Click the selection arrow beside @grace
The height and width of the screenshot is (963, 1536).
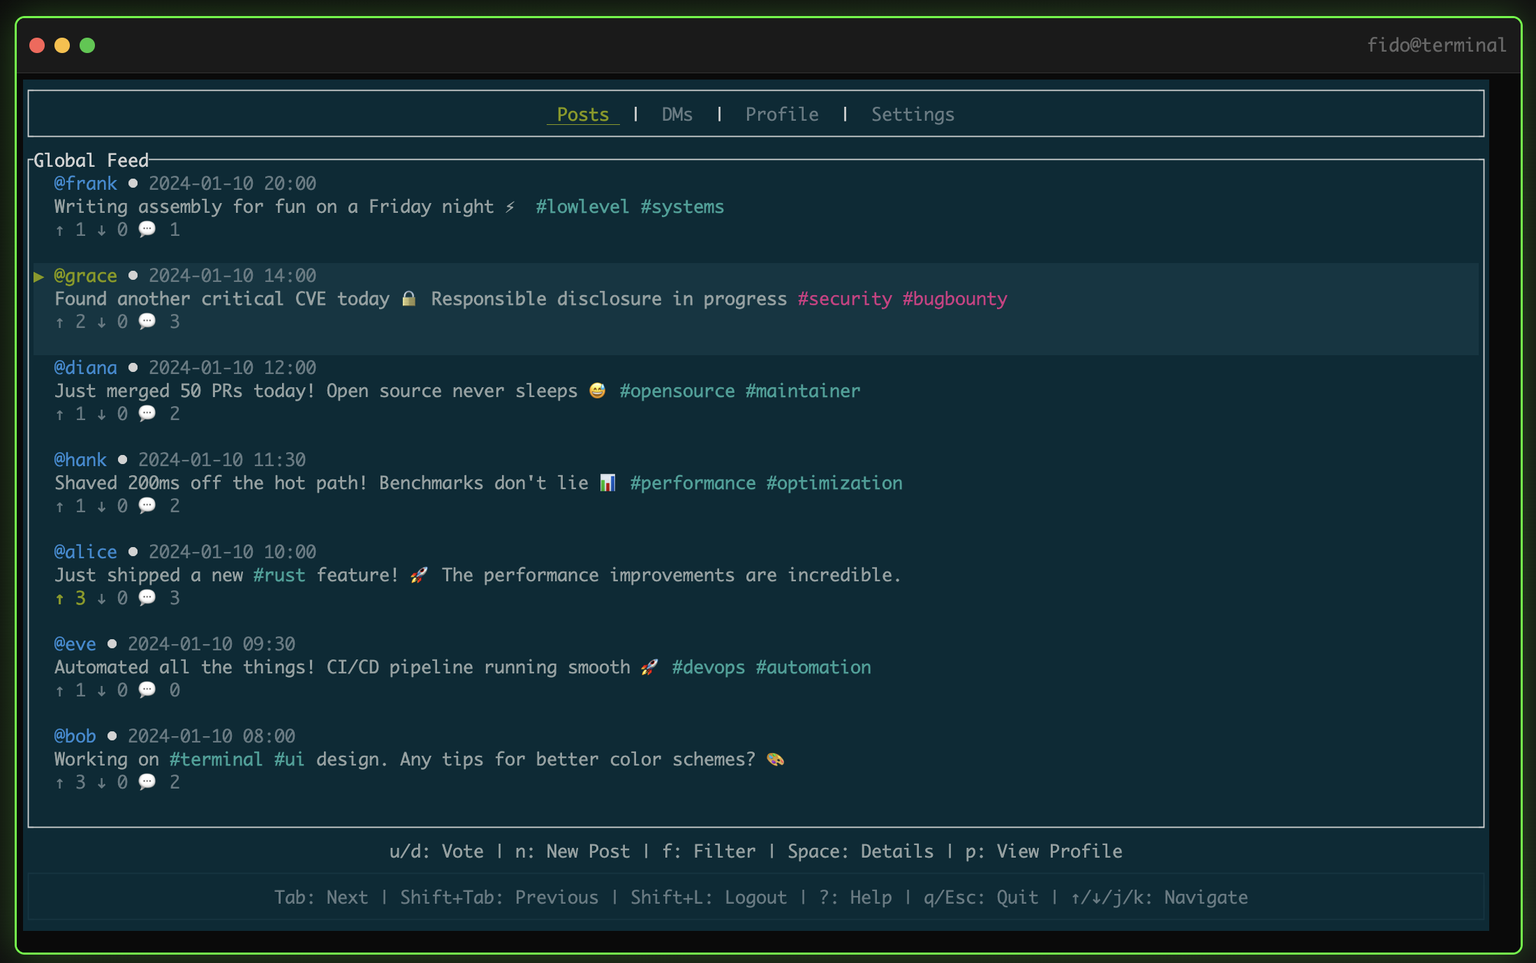(x=39, y=276)
